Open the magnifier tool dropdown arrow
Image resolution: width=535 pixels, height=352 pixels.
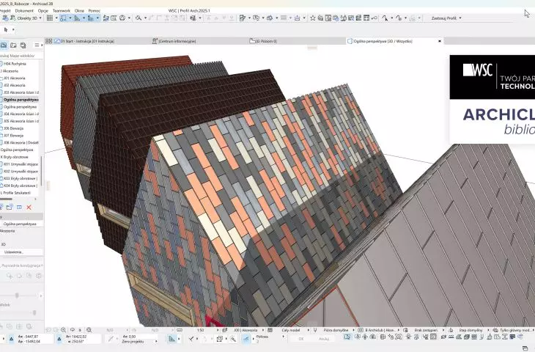(145, 18)
